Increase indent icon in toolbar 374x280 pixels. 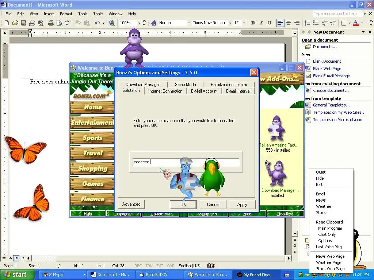[x=333, y=23]
